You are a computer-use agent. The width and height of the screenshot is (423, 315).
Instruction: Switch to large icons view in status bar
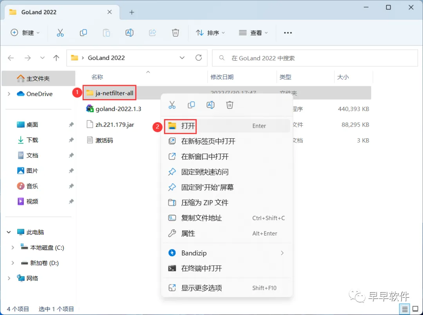click(416, 309)
